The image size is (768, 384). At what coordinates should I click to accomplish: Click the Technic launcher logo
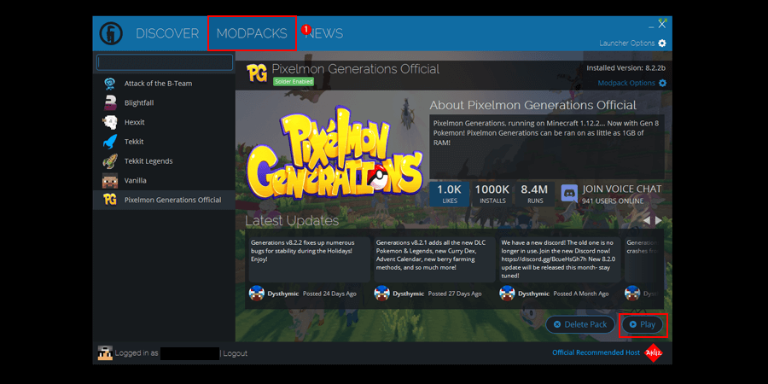(111, 34)
